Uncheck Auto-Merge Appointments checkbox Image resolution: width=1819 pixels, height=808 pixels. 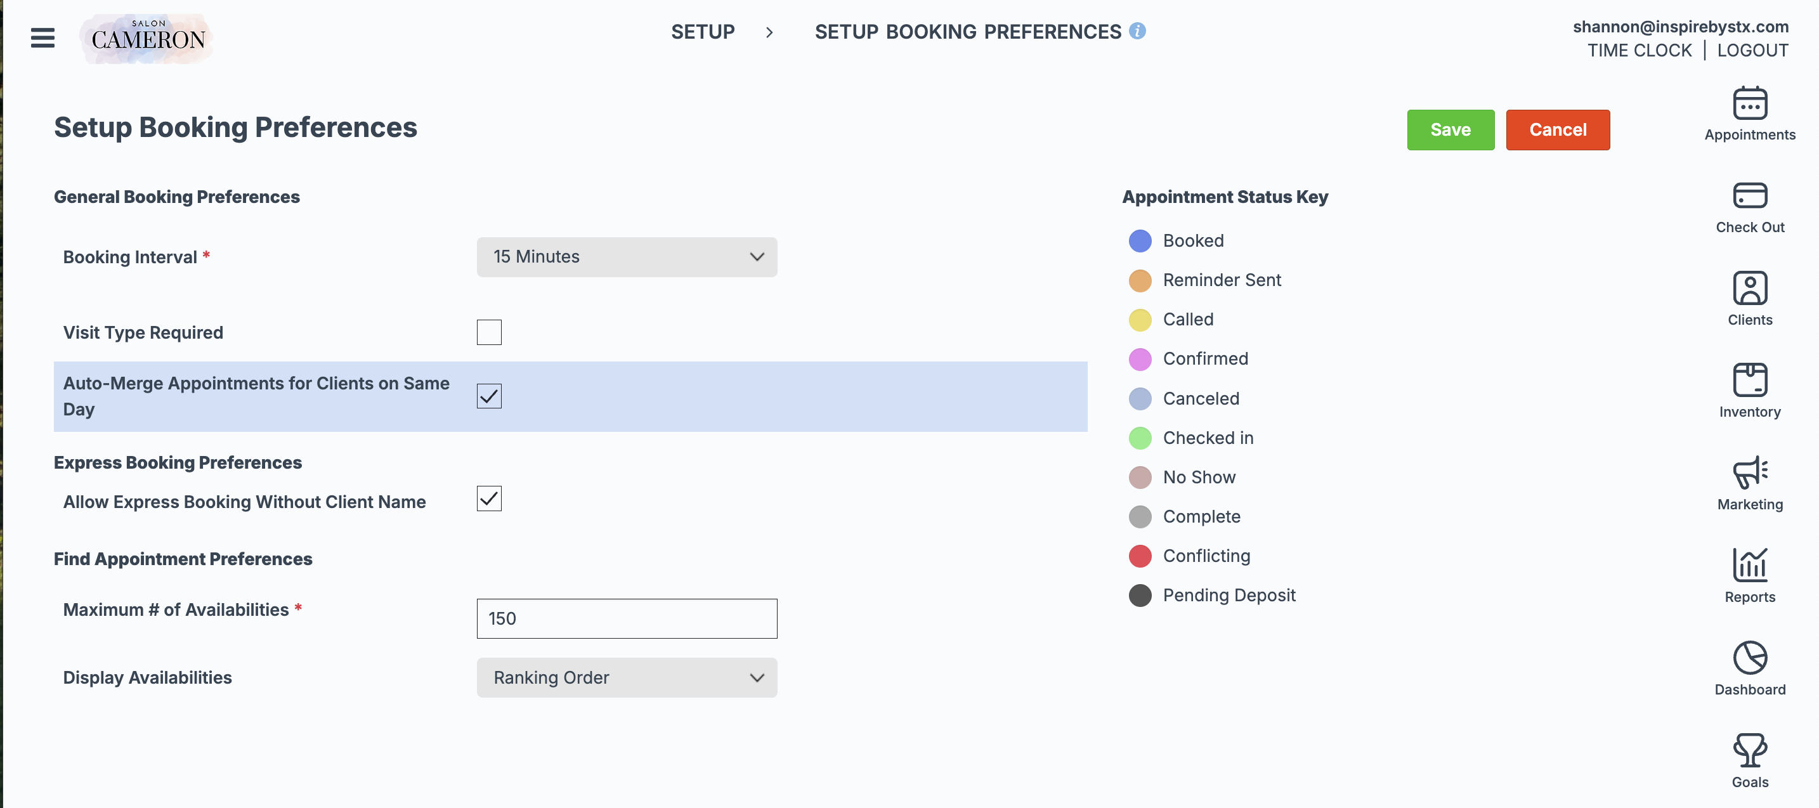tap(488, 396)
